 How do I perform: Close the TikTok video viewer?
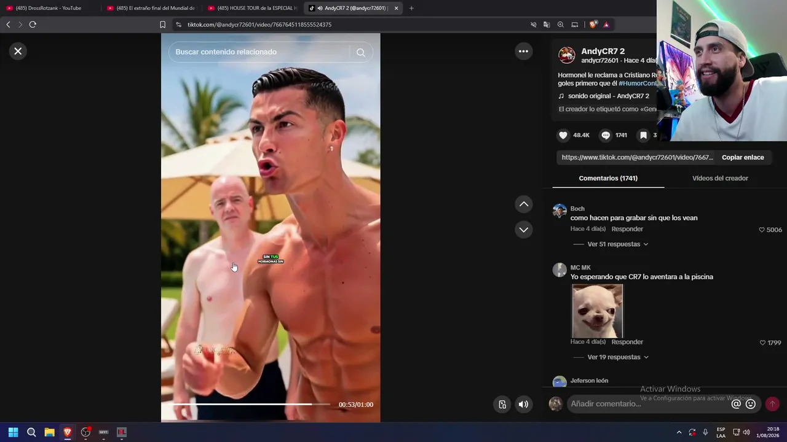[x=18, y=51]
